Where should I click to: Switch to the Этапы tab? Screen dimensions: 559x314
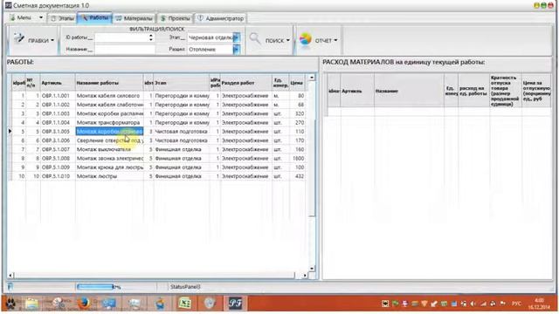[x=62, y=18]
